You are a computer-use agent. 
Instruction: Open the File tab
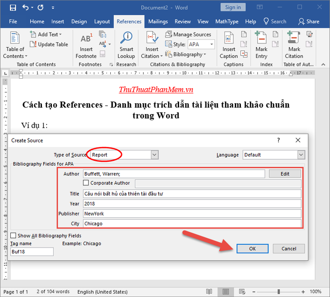pos(13,22)
